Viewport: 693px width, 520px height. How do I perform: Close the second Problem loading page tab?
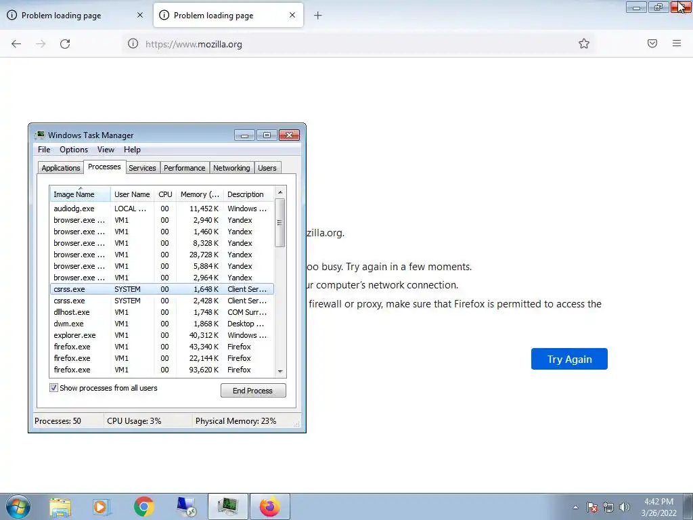click(292, 15)
